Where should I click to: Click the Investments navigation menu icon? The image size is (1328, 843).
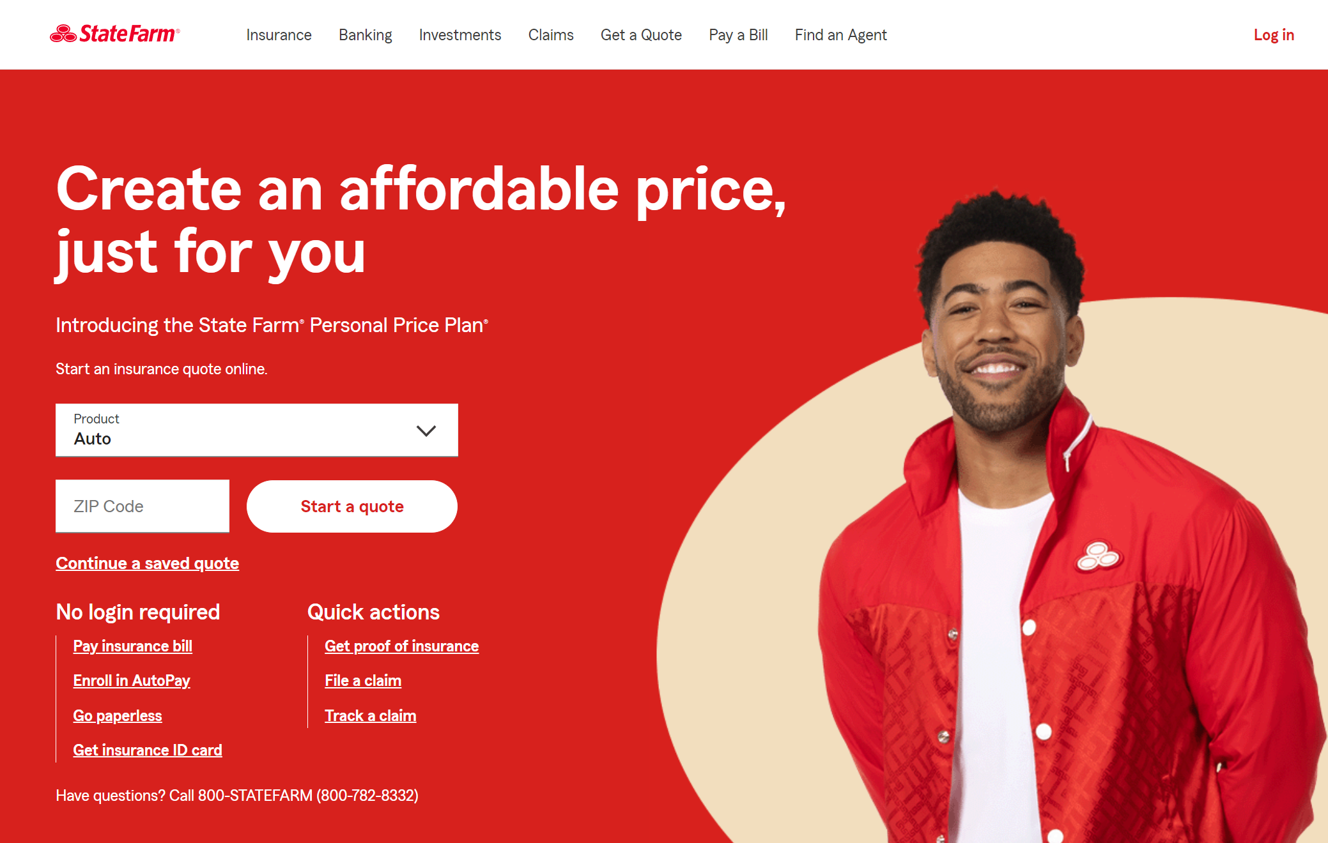click(x=459, y=34)
